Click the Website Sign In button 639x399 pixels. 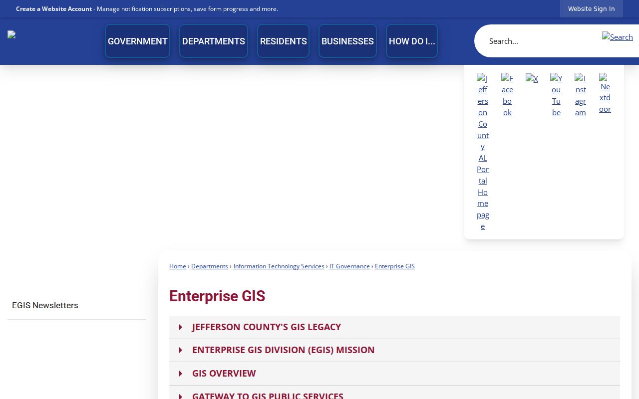point(591,8)
